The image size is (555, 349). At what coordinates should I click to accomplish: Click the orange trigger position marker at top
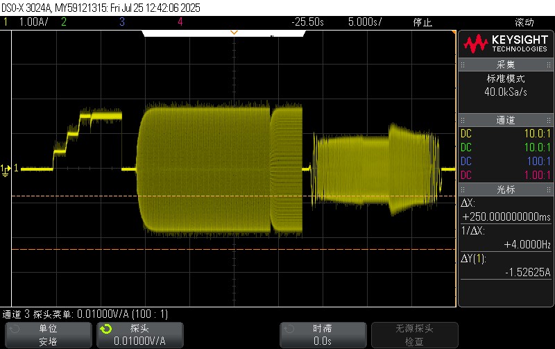point(234,33)
